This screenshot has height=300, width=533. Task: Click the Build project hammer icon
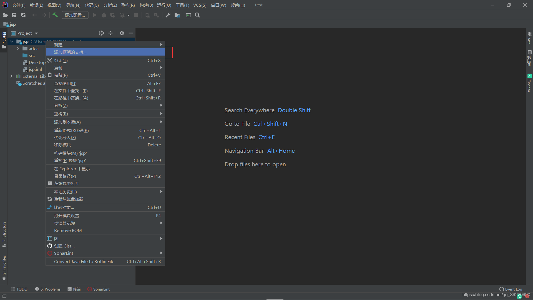55,15
